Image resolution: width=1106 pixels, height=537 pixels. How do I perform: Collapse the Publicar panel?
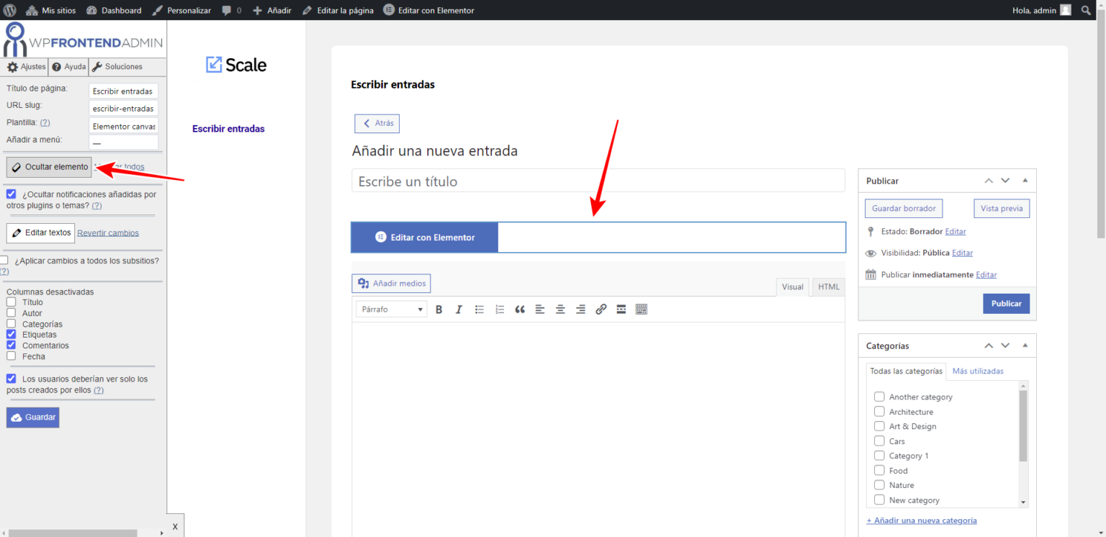pyautogui.click(x=1025, y=181)
